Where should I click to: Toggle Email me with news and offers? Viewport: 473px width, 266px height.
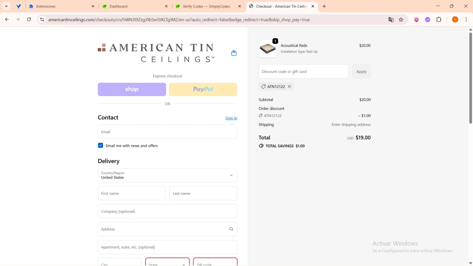pyautogui.click(x=101, y=145)
